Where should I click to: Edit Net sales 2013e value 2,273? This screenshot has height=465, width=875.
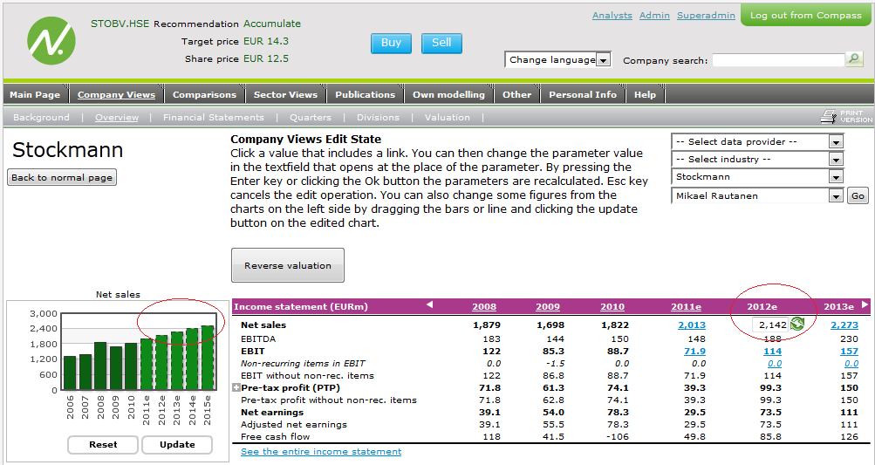coord(844,325)
